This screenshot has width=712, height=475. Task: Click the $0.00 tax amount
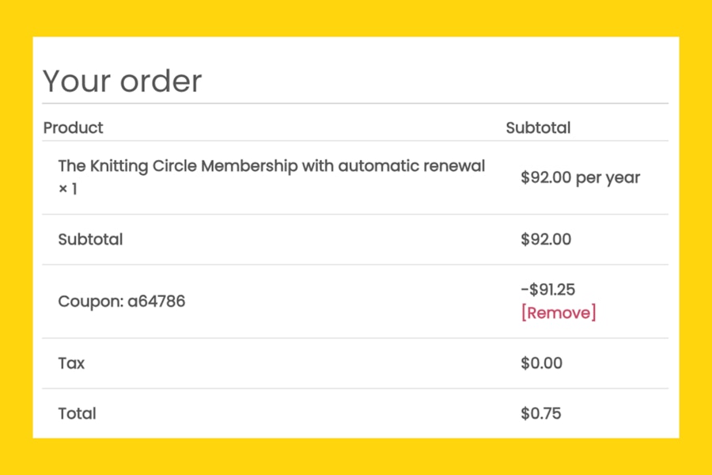pos(541,363)
